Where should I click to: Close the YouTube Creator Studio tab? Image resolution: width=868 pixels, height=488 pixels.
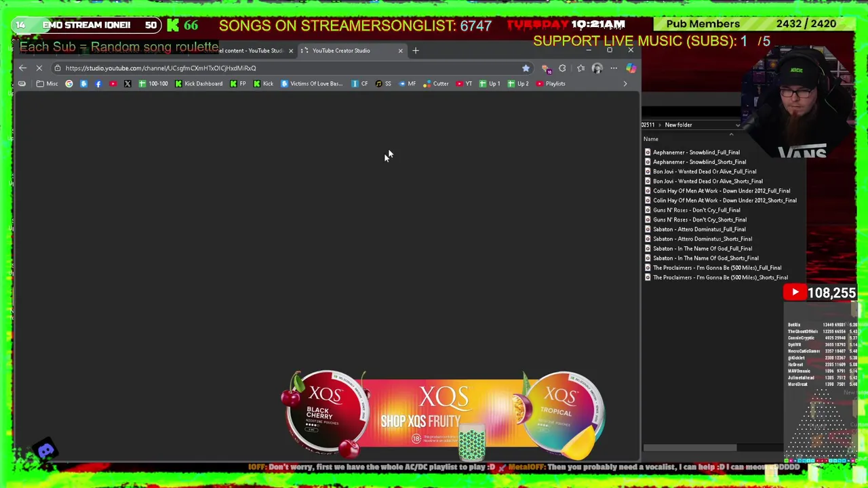pos(400,50)
